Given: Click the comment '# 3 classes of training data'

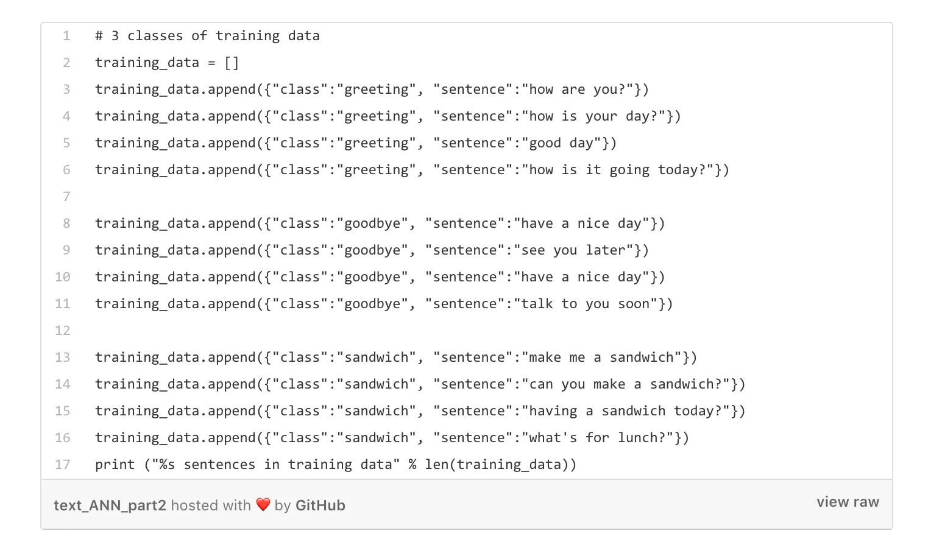Looking at the screenshot, I should pos(207,36).
